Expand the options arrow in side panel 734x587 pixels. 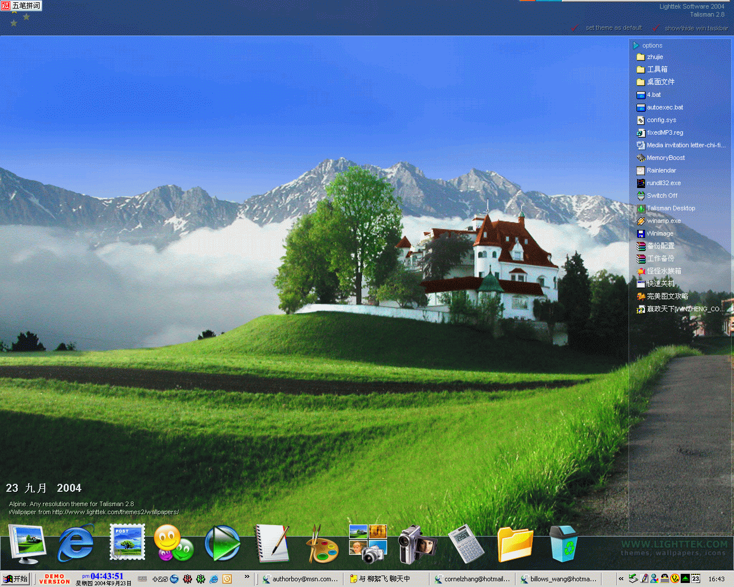[x=636, y=45]
